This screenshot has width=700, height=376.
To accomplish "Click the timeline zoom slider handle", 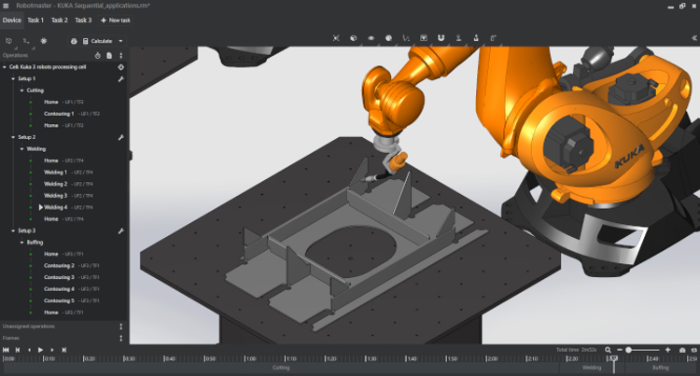I will [628, 350].
